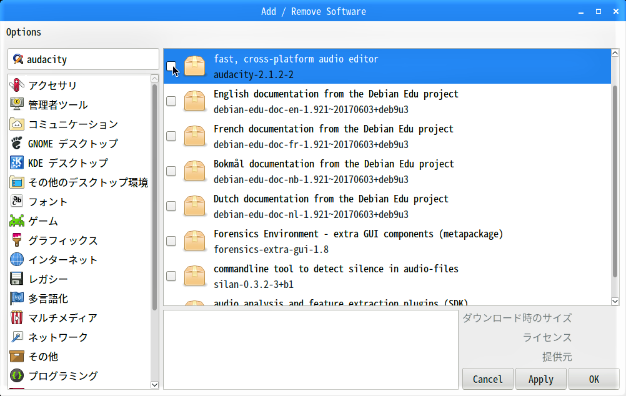Select the グラフィックス paintbrush icon
This screenshot has height=396, width=626.
click(17, 240)
